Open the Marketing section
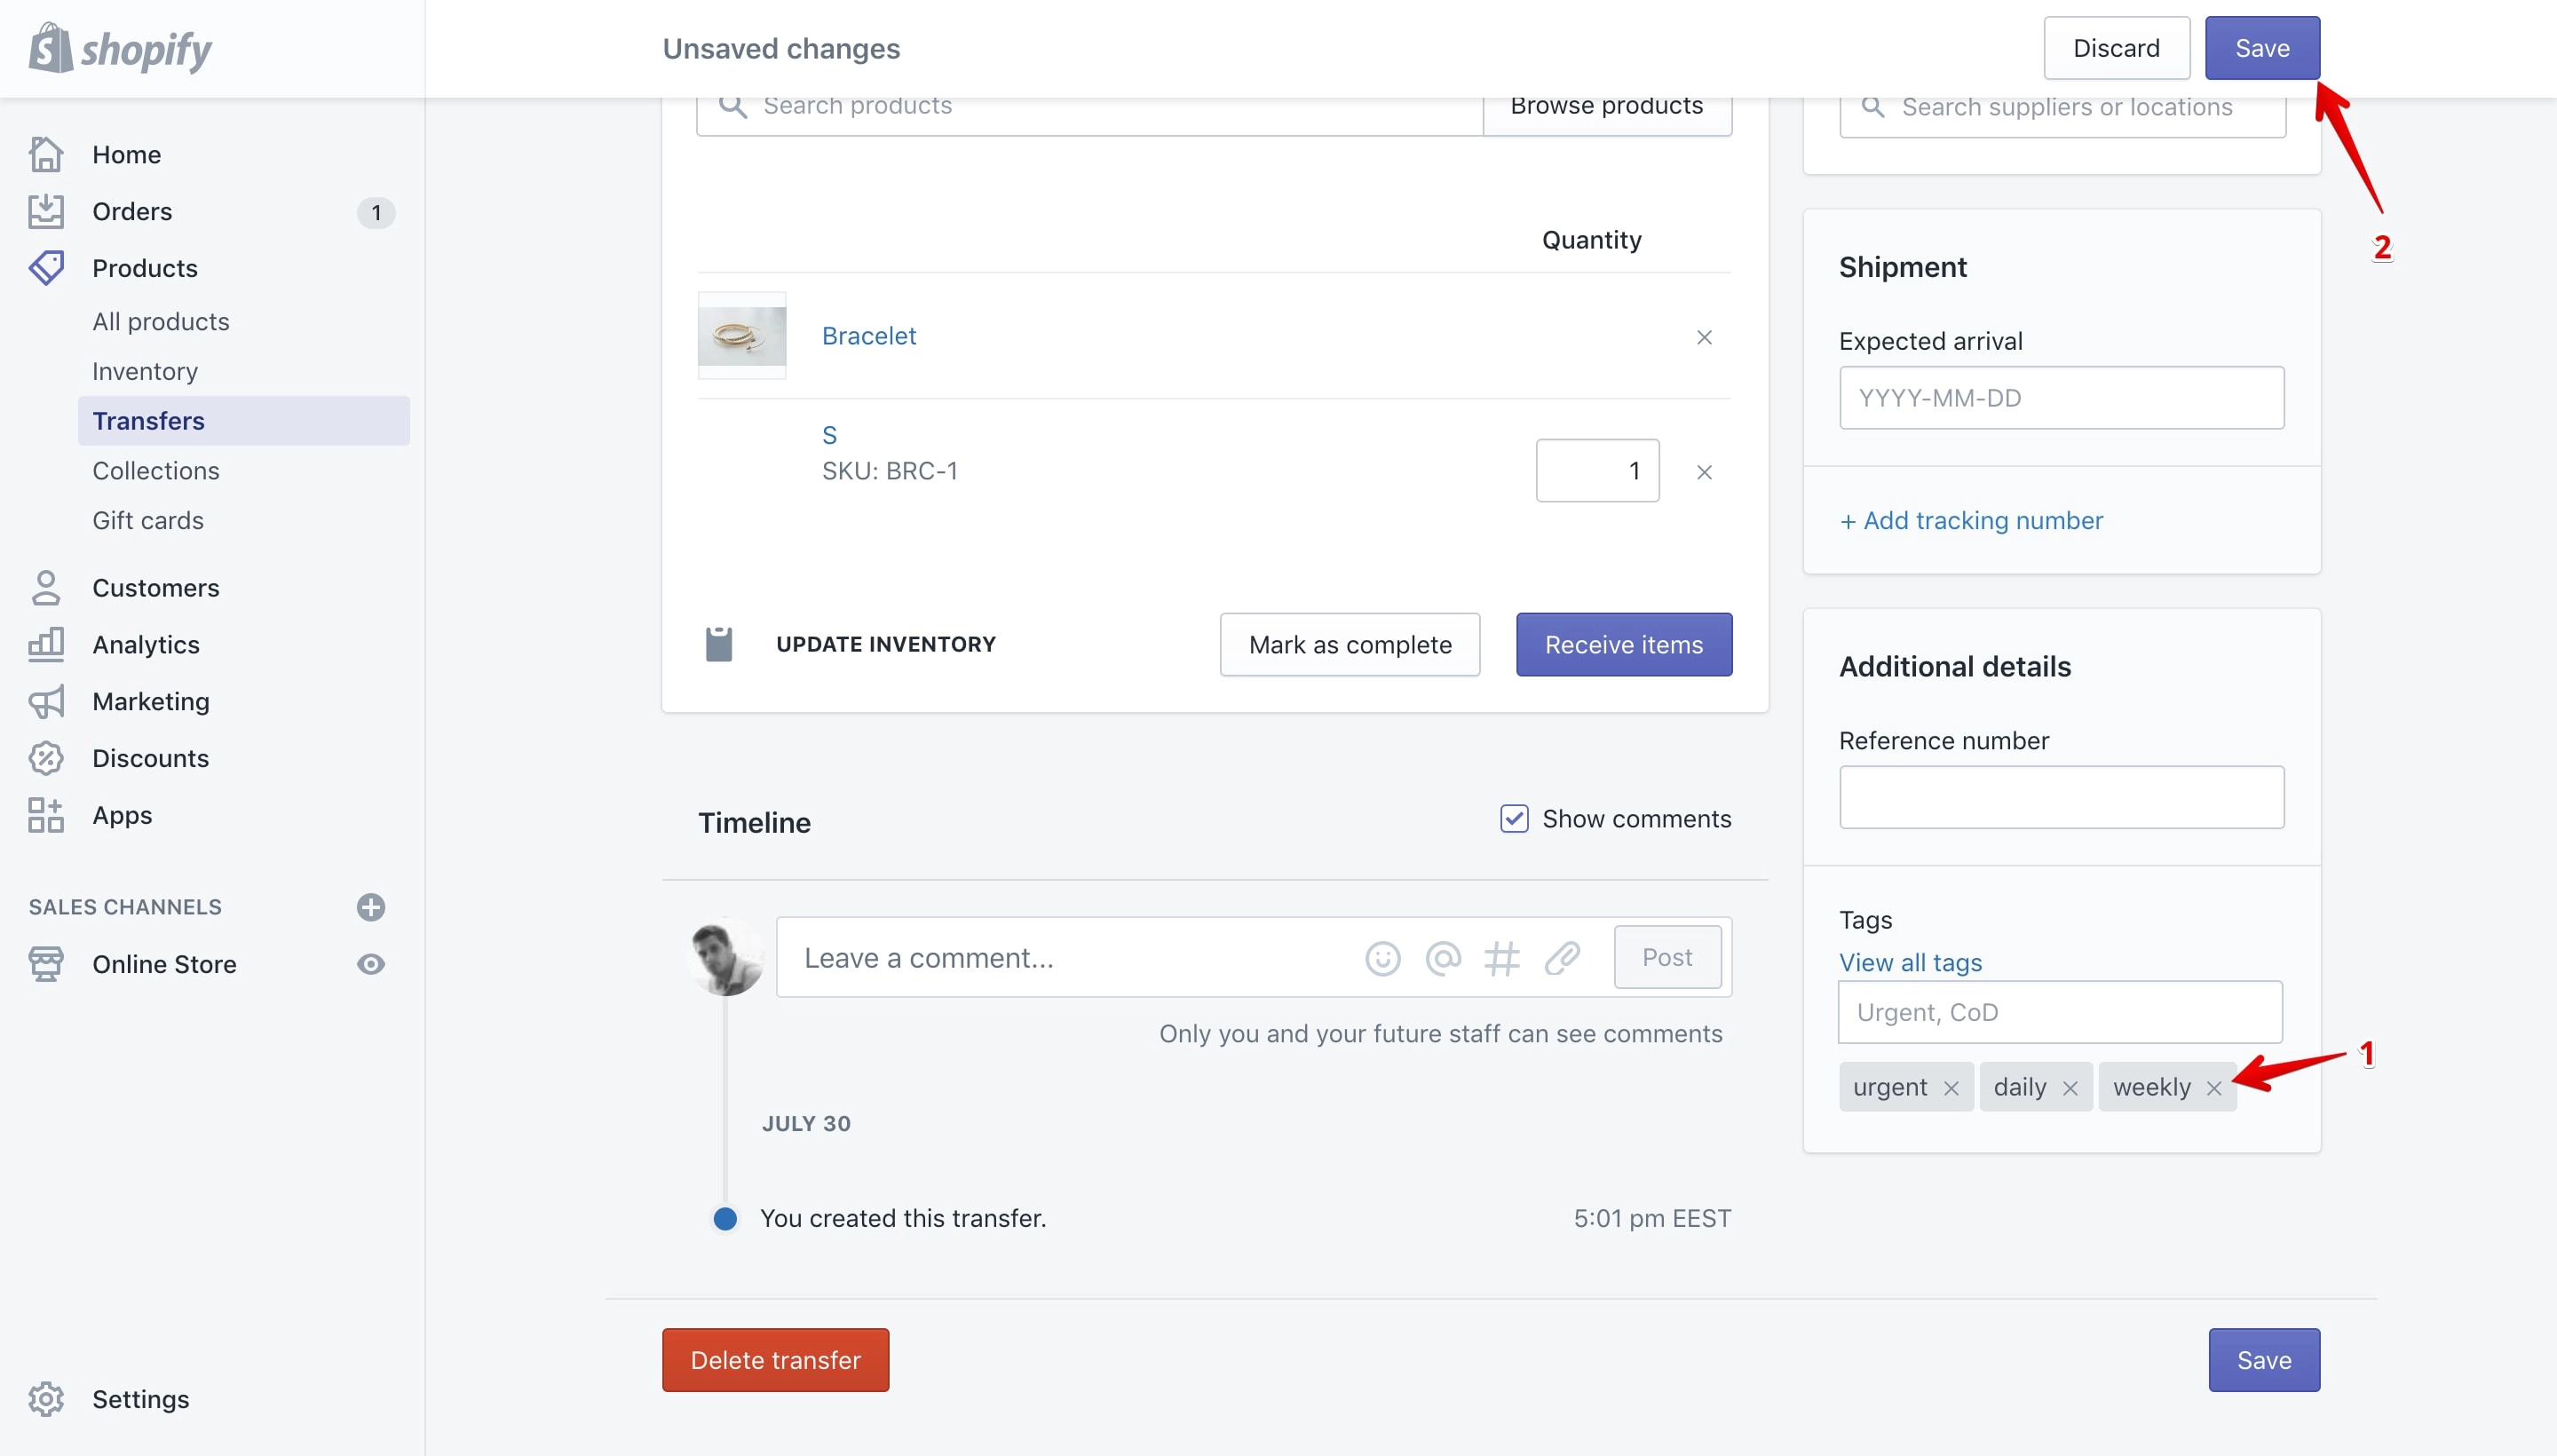2557x1456 pixels. coord(151,702)
